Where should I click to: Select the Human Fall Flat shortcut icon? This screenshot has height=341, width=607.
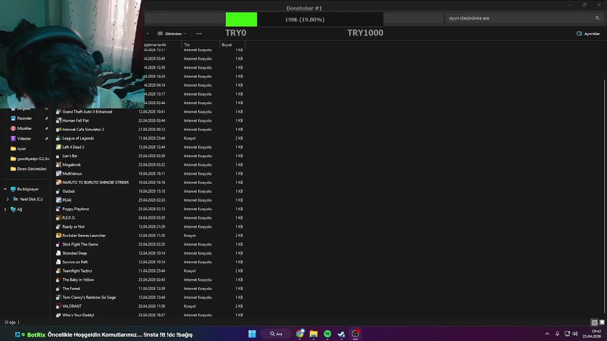59,121
